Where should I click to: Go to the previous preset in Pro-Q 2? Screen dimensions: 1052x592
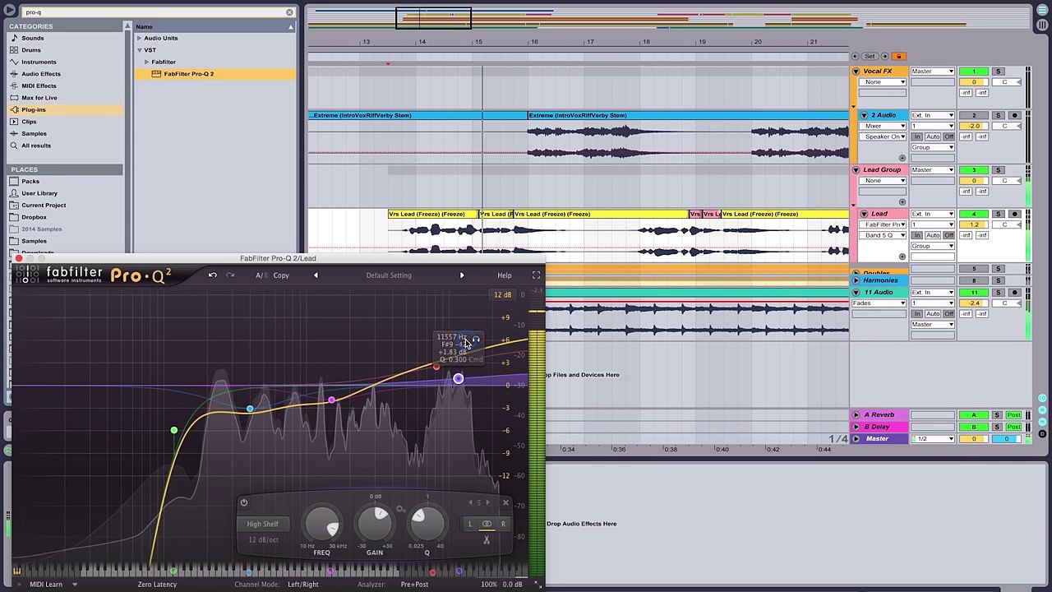[x=316, y=275]
